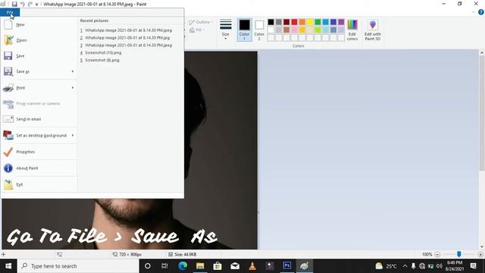Open weather 25°C widget on taskbar
Screen dimensions: 485x273
(x=386, y=266)
